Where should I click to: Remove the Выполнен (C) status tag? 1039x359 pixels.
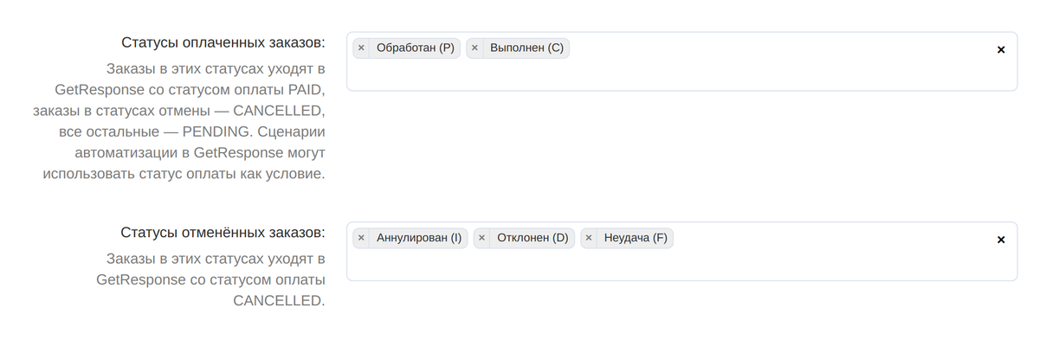[474, 48]
